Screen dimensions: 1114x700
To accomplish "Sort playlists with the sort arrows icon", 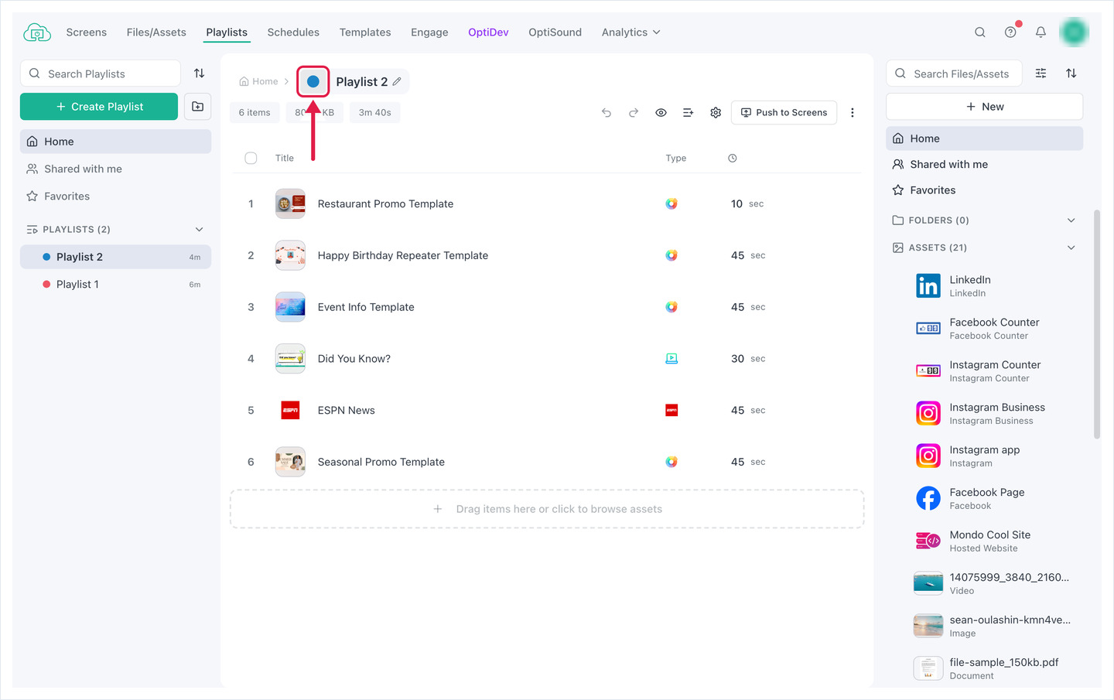I will [x=199, y=73].
